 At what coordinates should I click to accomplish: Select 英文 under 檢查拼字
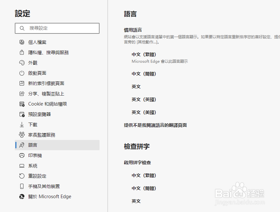pos(136,201)
